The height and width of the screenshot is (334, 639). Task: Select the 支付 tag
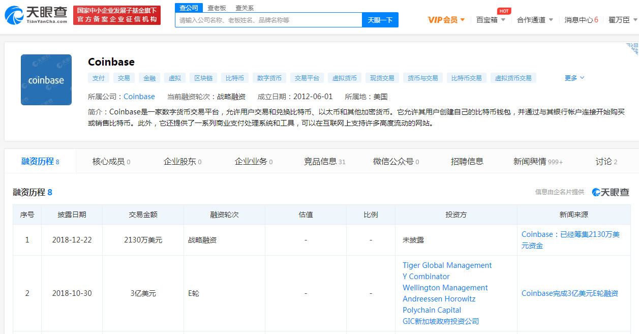pos(99,78)
